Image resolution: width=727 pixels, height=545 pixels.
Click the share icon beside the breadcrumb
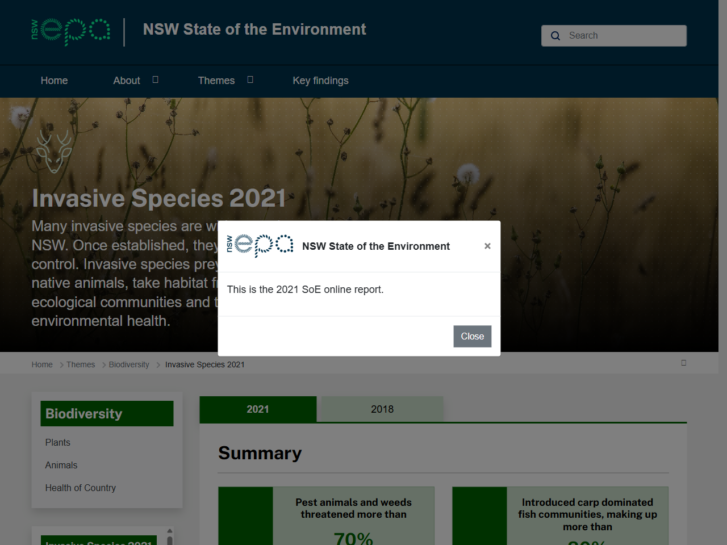684,363
